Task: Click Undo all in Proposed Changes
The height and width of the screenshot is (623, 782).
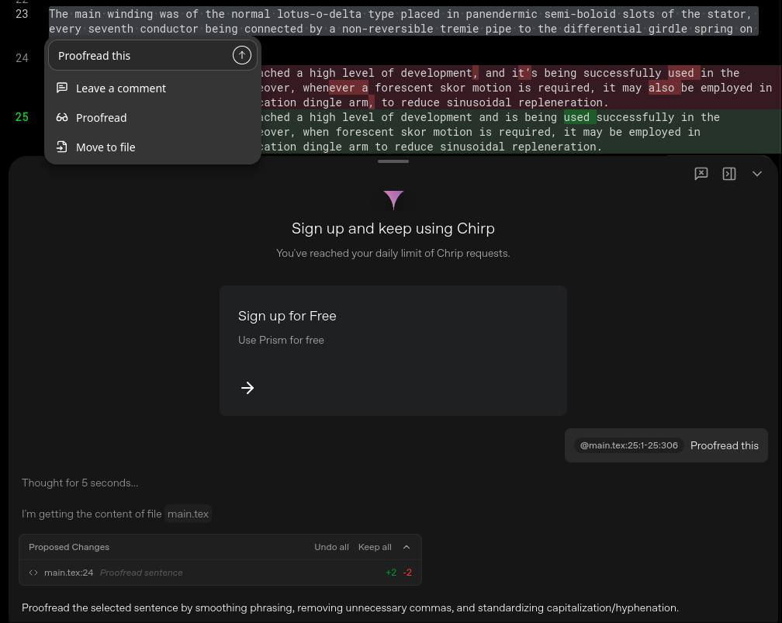Action: click(331, 547)
